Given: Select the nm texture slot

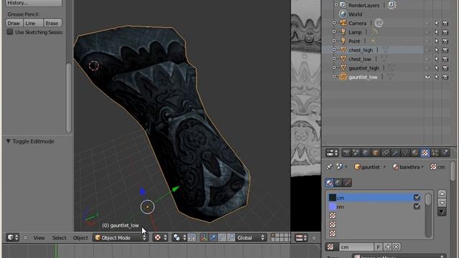Looking at the screenshot, I should pyautogui.click(x=374, y=207).
